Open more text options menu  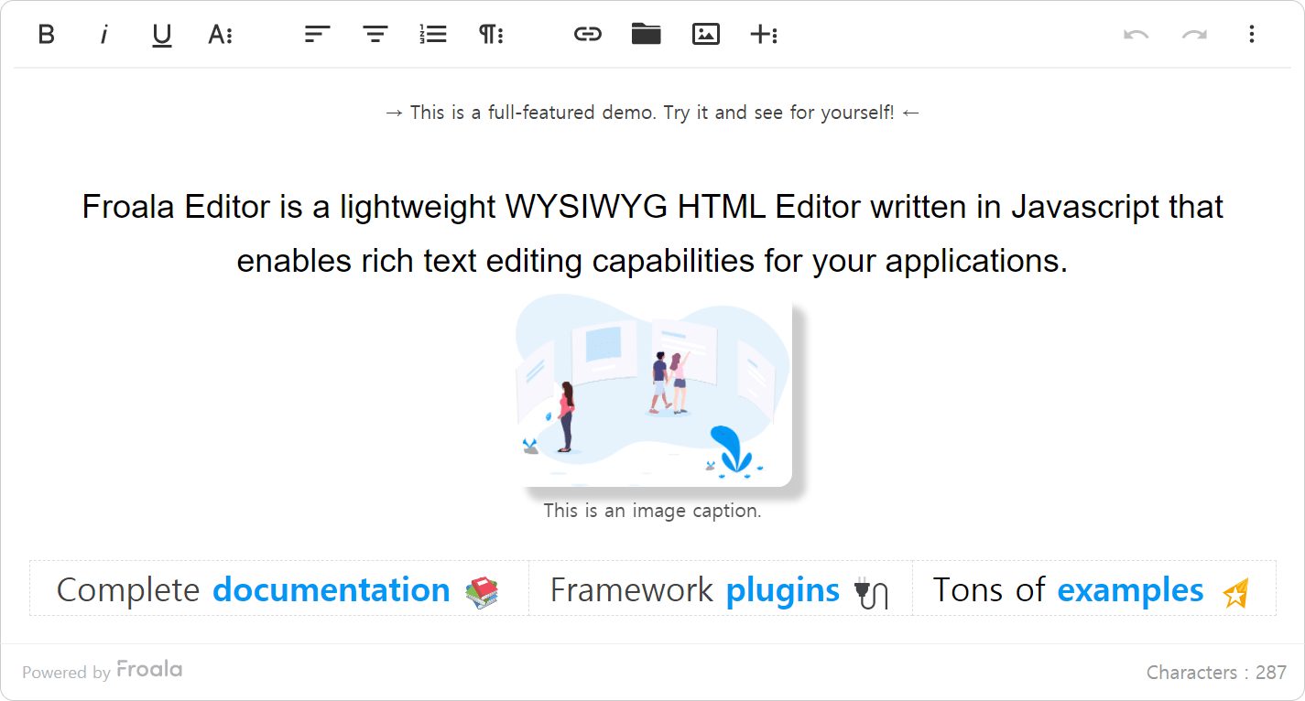coord(220,35)
